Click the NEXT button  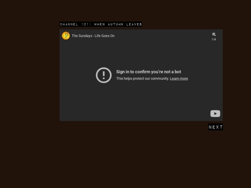[x=216, y=127]
